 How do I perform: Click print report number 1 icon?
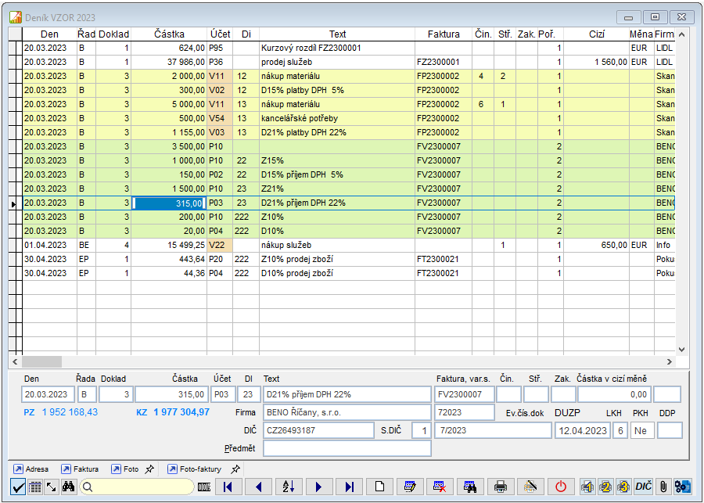pyautogui.click(x=587, y=487)
